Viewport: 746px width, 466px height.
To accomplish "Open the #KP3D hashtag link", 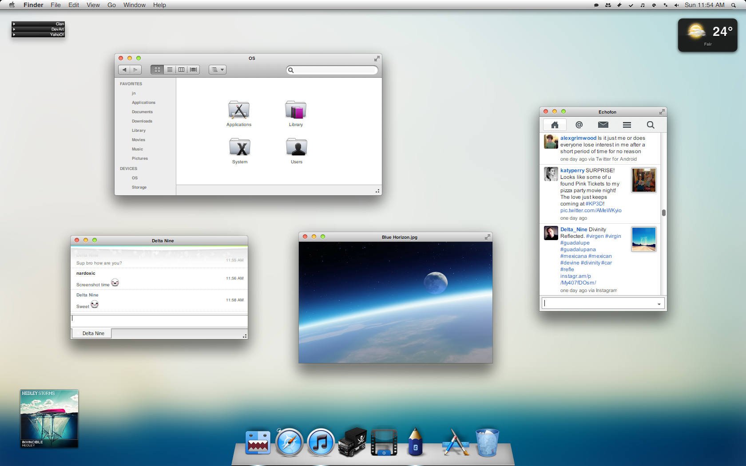I will click(595, 204).
